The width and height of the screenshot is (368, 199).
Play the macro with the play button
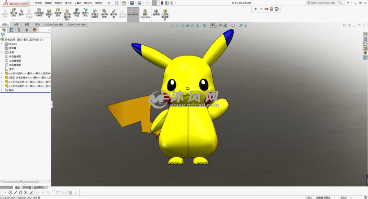(x=256, y=9)
